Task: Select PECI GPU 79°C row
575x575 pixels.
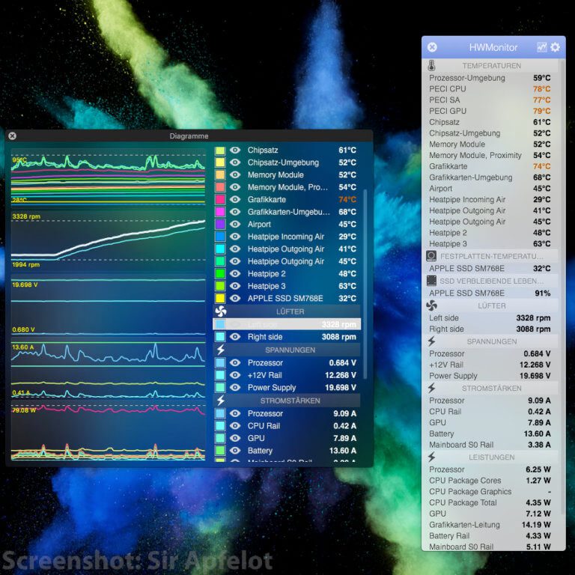Action: (490, 111)
